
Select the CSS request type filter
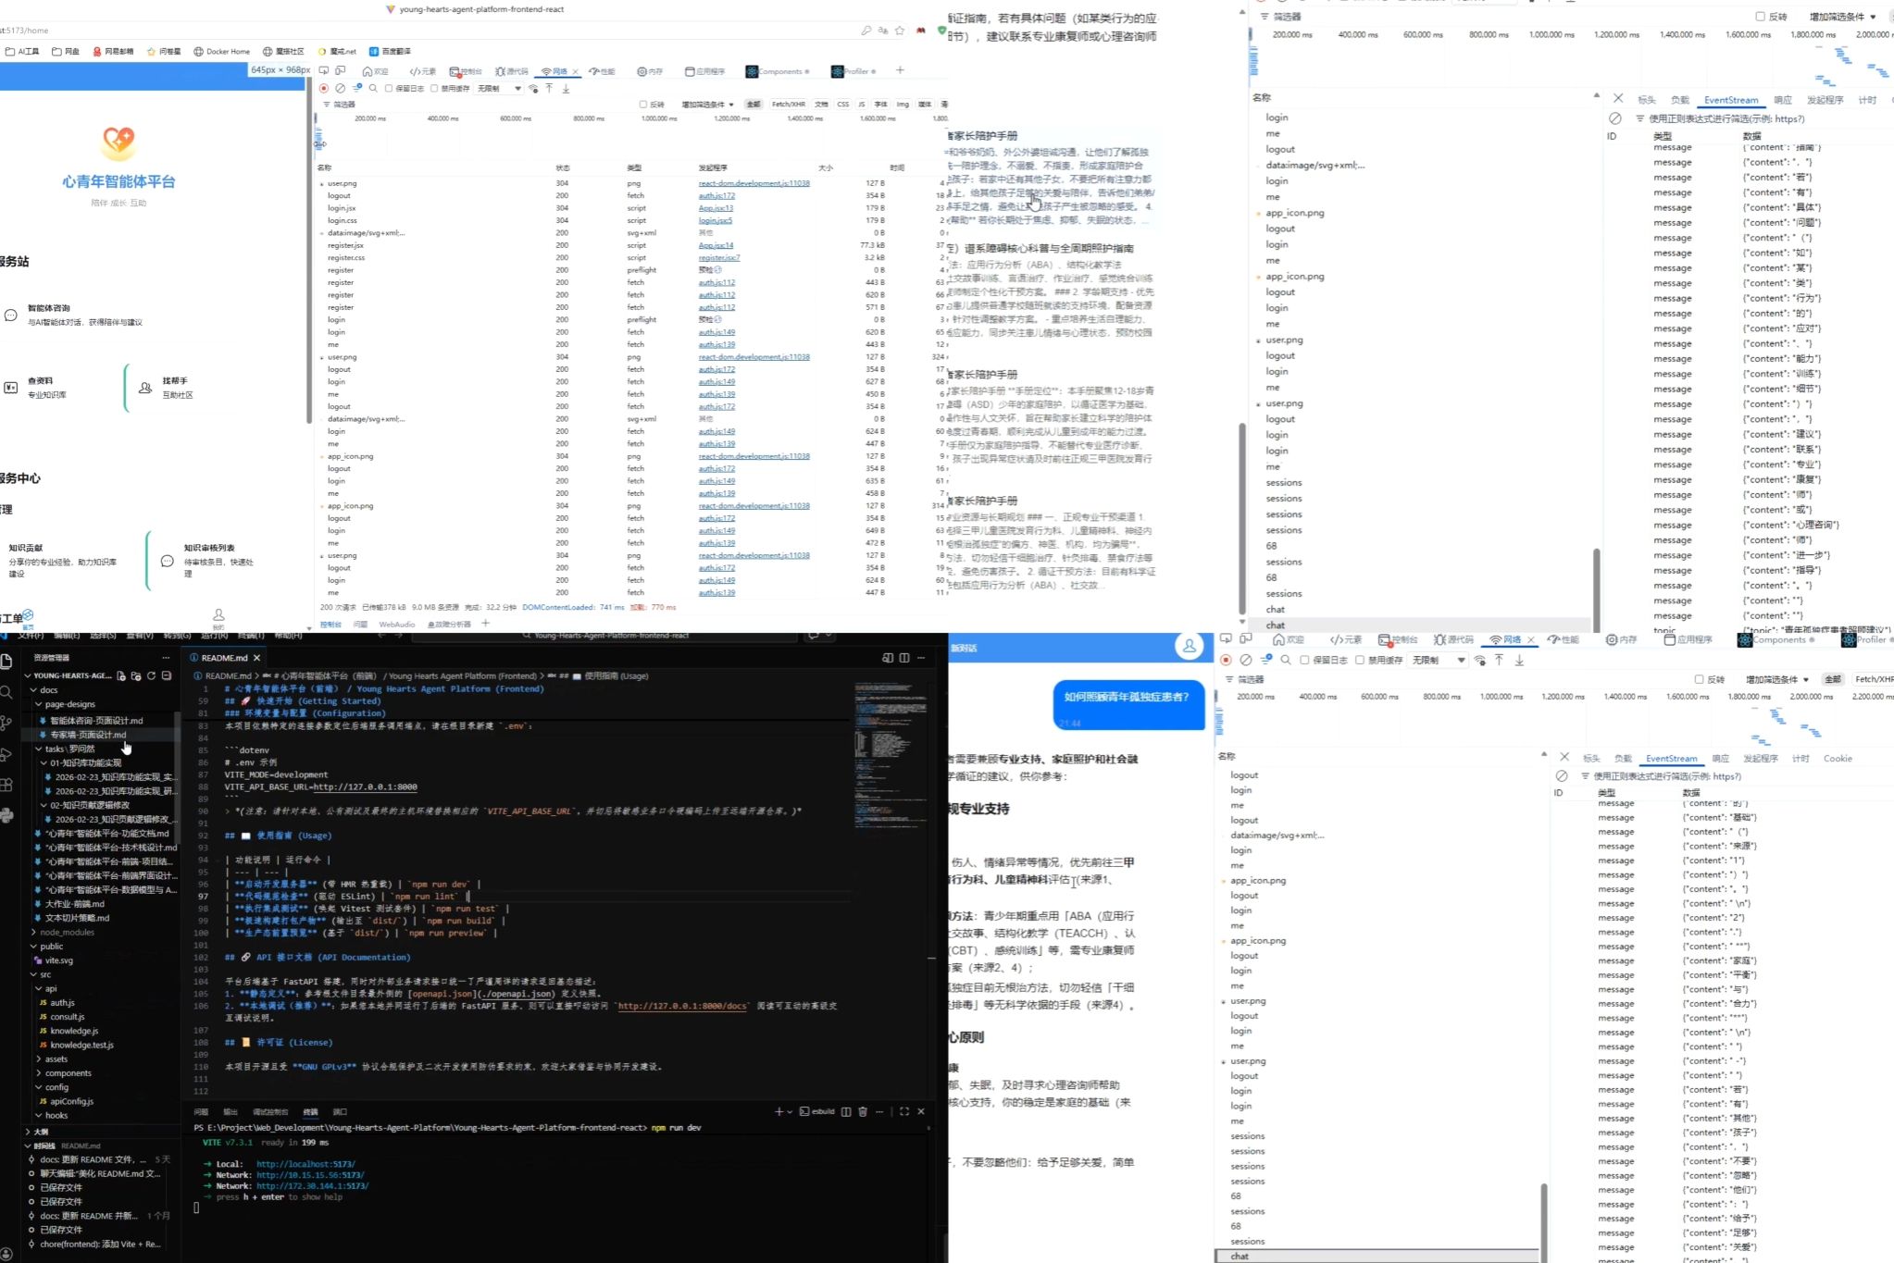pos(842,105)
